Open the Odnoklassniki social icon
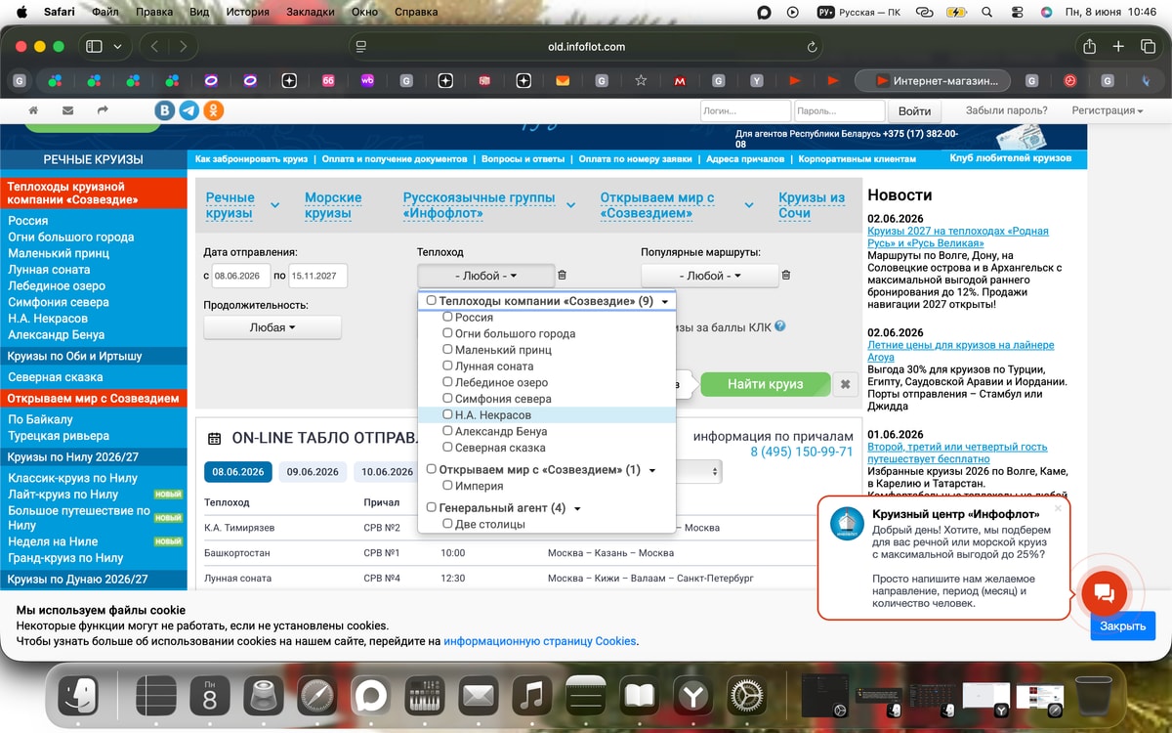Image resolution: width=1172 pixels, height=733 pixels. [213, 110]
